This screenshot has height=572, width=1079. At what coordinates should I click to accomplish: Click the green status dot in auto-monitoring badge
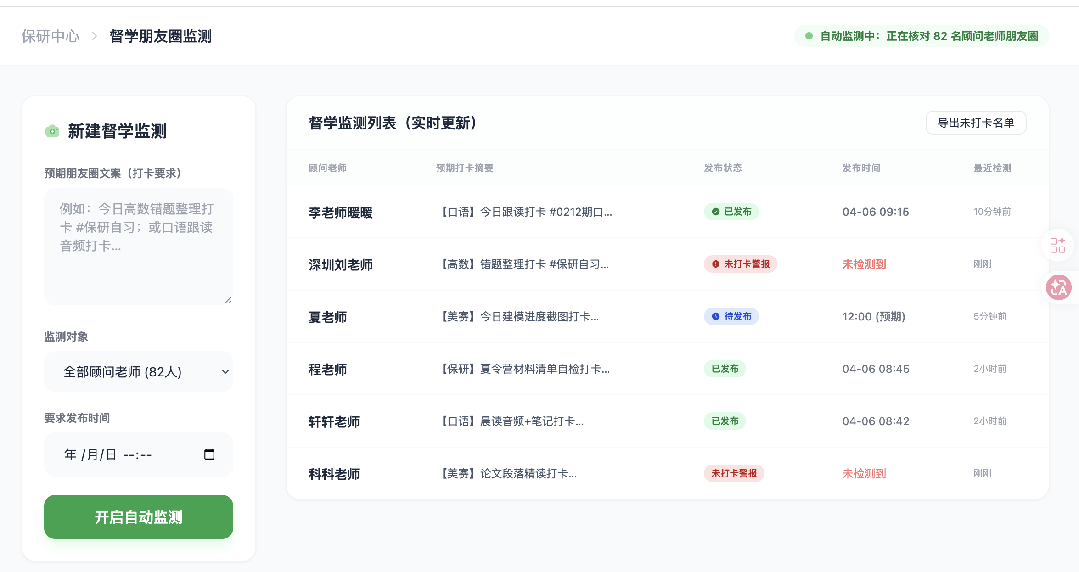pos(809,36)
